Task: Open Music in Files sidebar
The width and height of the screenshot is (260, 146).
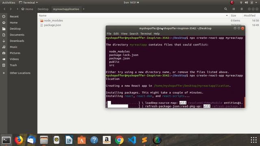Action: click(x=13, y=47)
